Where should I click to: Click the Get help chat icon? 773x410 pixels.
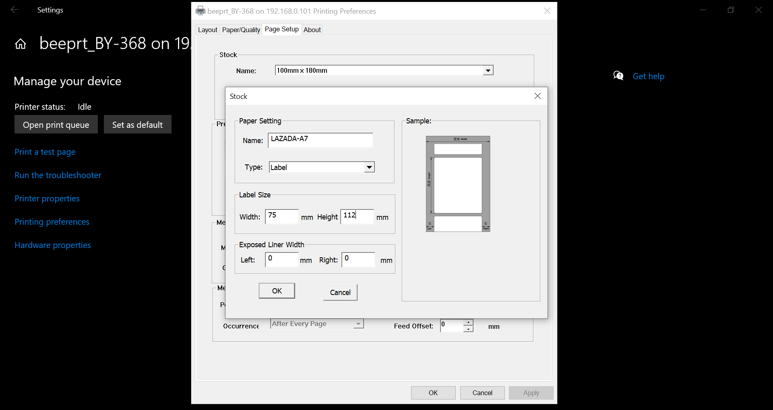coord(618,76)
